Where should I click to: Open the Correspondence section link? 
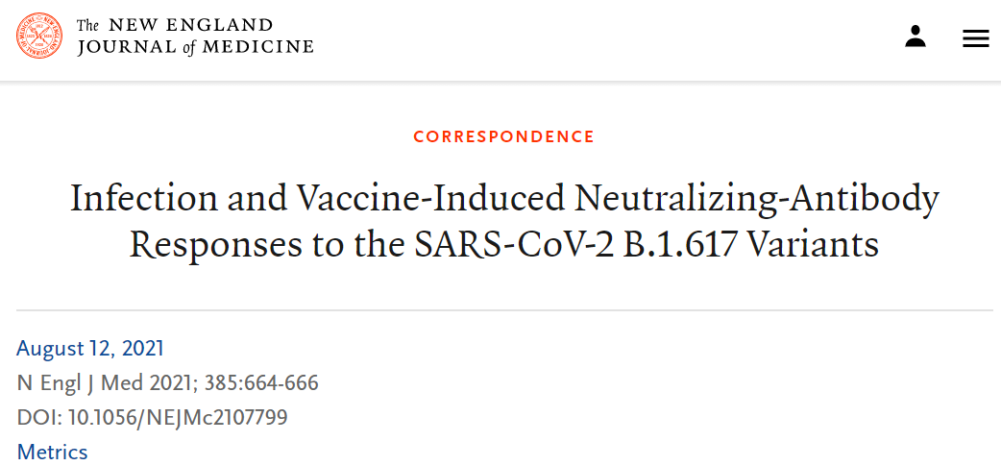[x=503, y=136]
